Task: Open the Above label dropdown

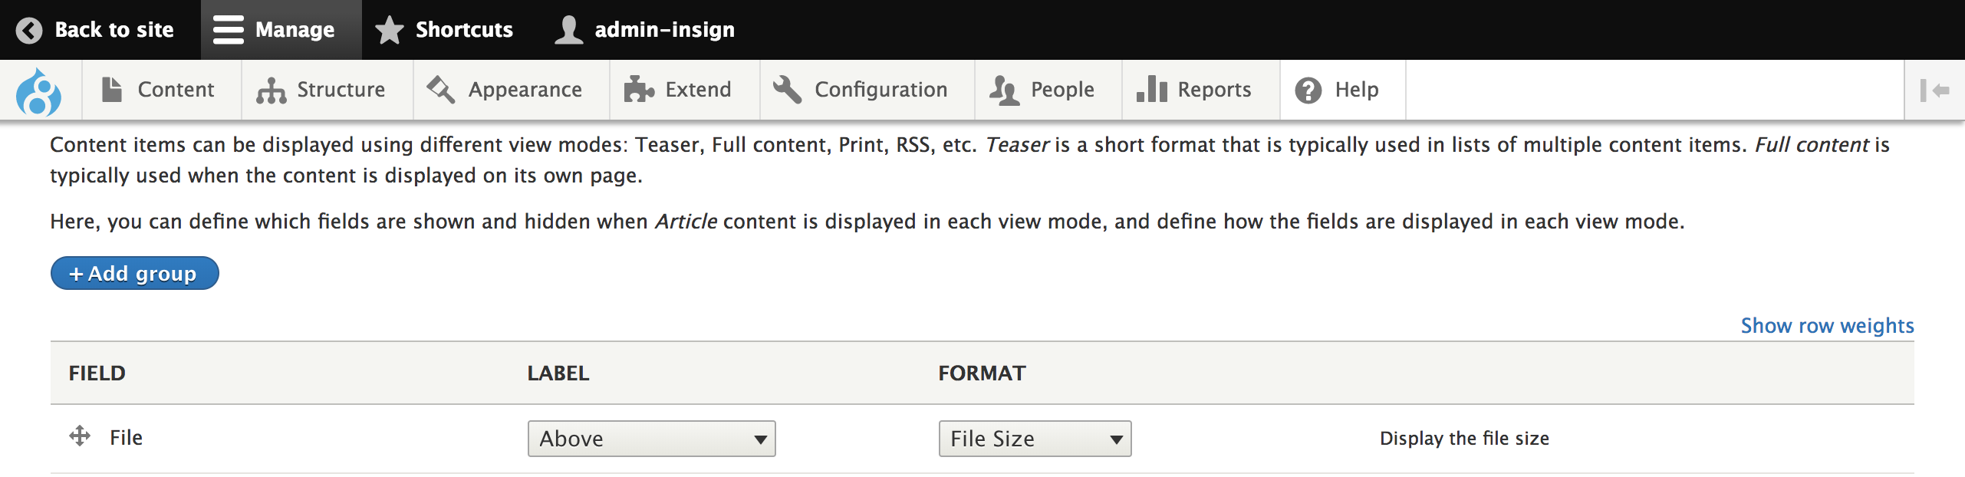Action: click(652, 439)
